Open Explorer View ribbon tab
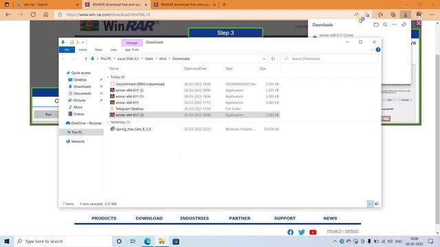The image size is (440, 247). pos(113,50)
